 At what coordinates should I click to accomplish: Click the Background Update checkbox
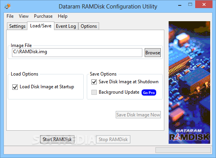94,92
